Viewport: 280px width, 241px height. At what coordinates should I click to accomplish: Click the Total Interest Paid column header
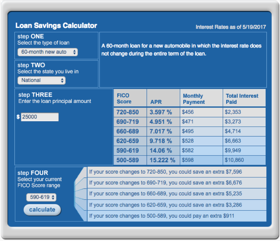(244, 98)
